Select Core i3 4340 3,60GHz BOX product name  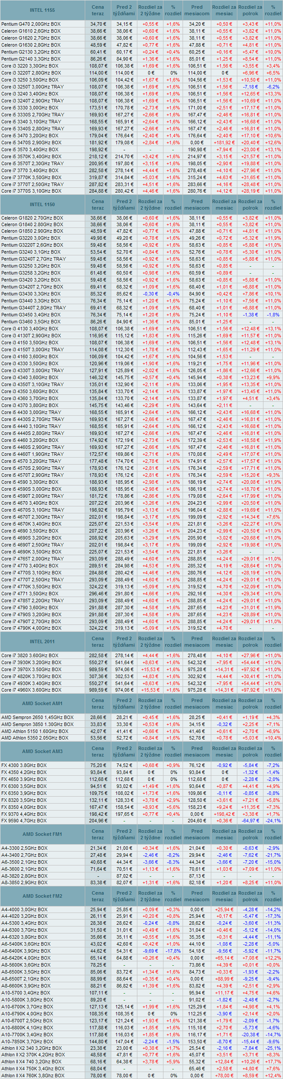30,377
